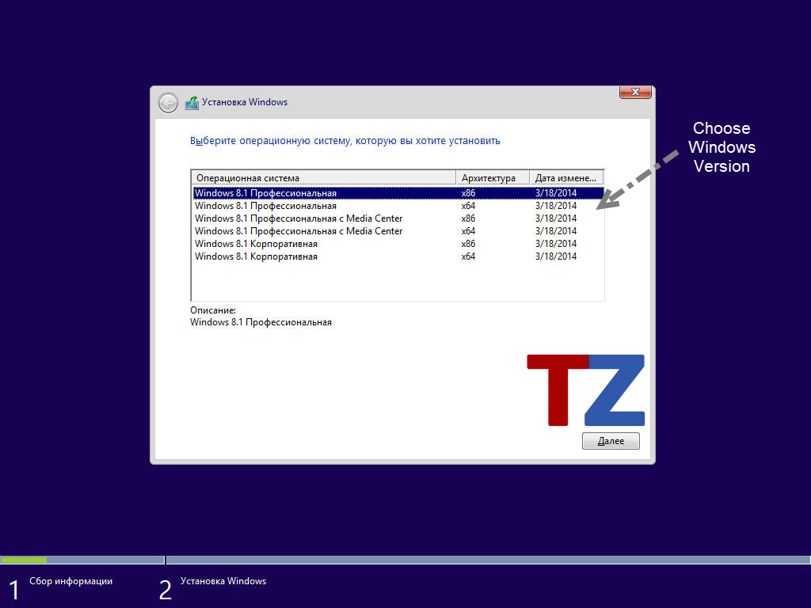Viewport: 811px width, 608px height.
Task: Click the Операционная система column header
Action: (x=324, y=178)
